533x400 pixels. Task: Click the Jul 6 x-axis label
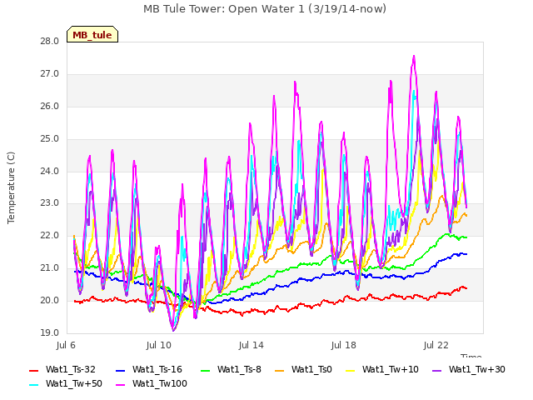coord(66,345)
